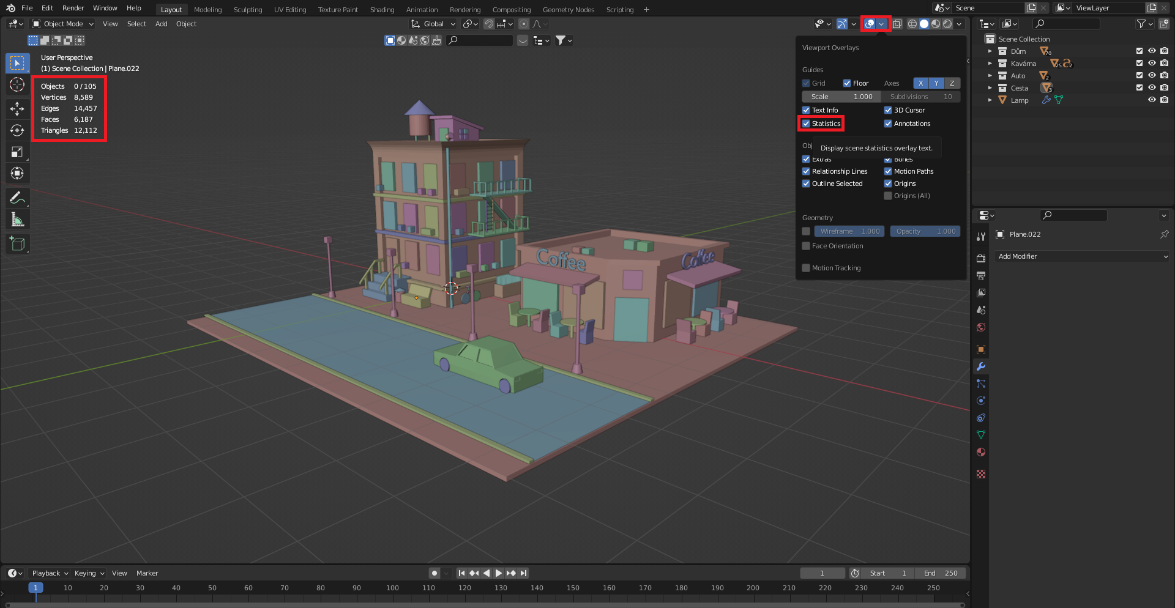Open Material Properties with the sphere icon
The height and width of the screenshot is (608, 1175).
[x=981, y=452]
